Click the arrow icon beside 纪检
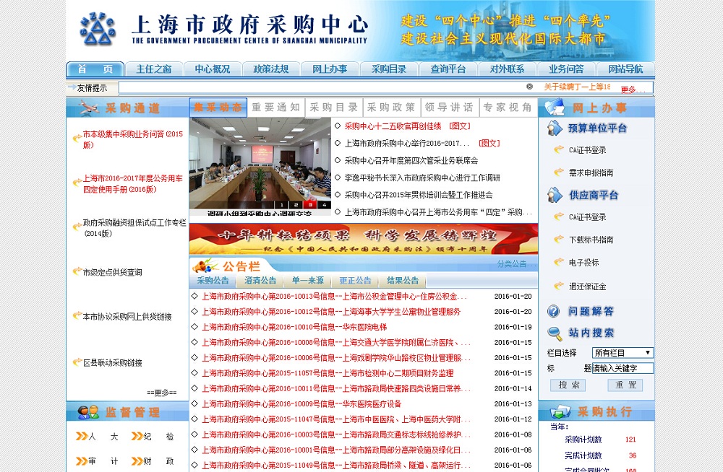The width and height of the screenshot is (723, 472). [x=137, y=436]
